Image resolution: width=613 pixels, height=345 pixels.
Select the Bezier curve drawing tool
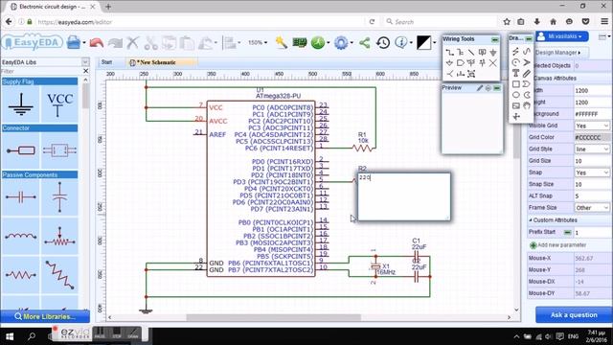click(x=527, y=52)
